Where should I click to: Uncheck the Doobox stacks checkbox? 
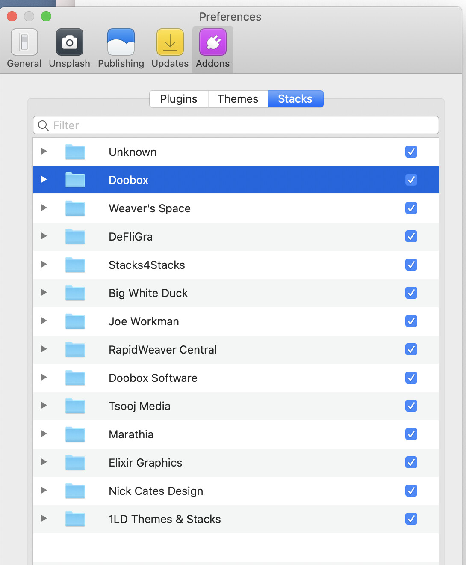[411, 180]
